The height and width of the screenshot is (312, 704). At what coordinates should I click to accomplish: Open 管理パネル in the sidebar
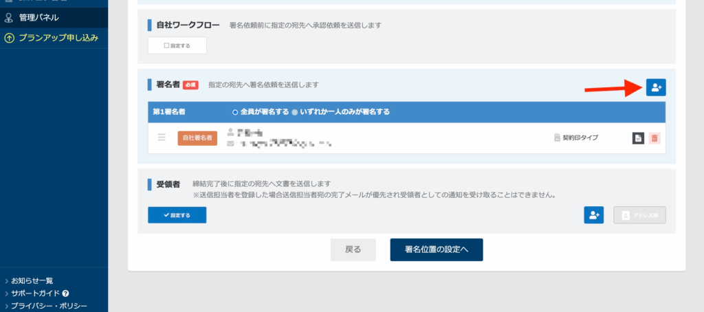click(x=54, y=18)
